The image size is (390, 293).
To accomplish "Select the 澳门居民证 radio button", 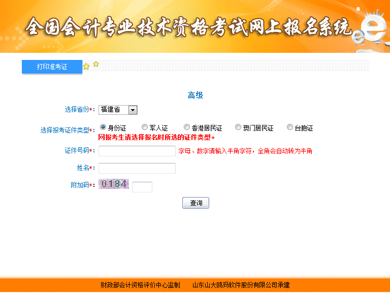I will point(238,127).
